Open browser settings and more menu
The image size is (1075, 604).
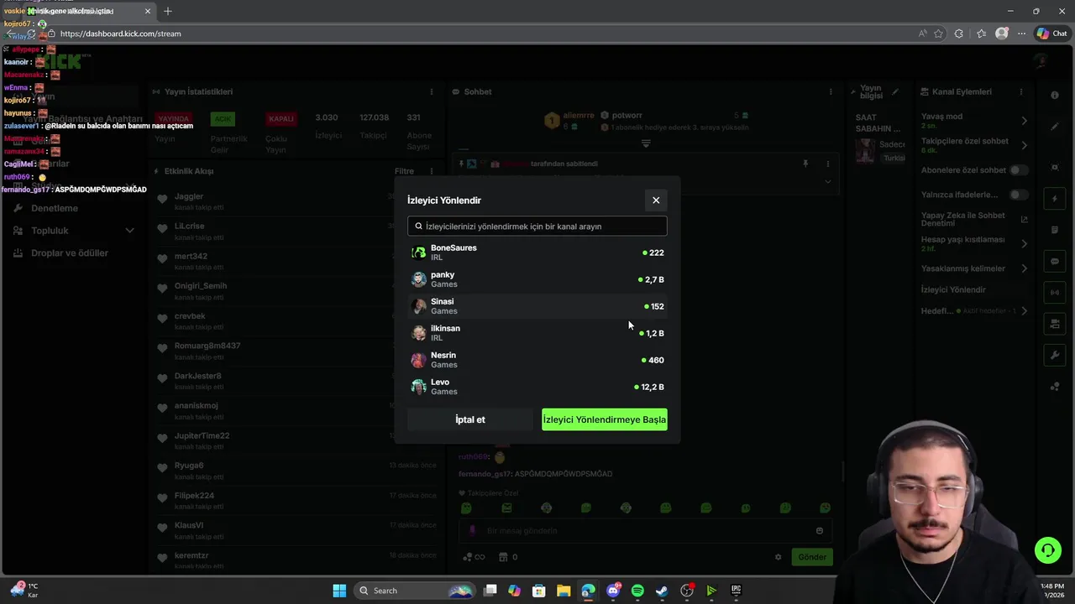1022,34
